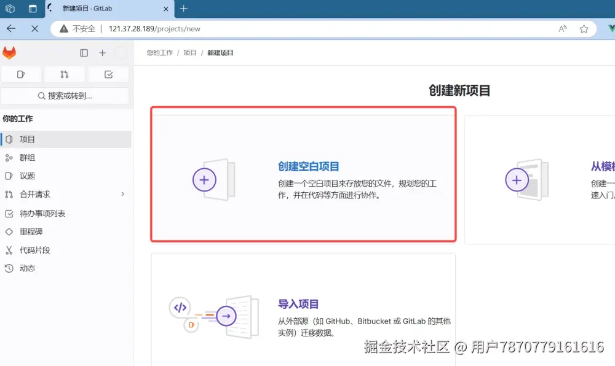Click the 创建空白项目 heading link

(308, 167)
